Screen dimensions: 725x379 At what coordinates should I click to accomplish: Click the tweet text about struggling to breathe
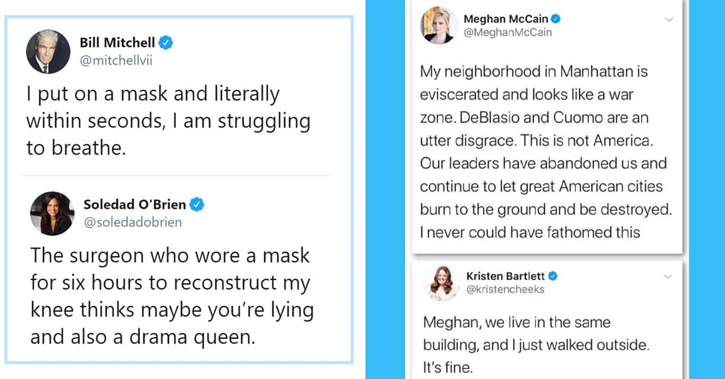(168, 121)
